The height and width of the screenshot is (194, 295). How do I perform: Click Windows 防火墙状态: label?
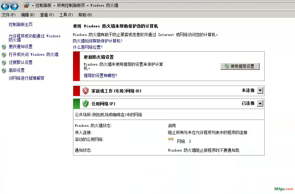[x=93, y=125]
